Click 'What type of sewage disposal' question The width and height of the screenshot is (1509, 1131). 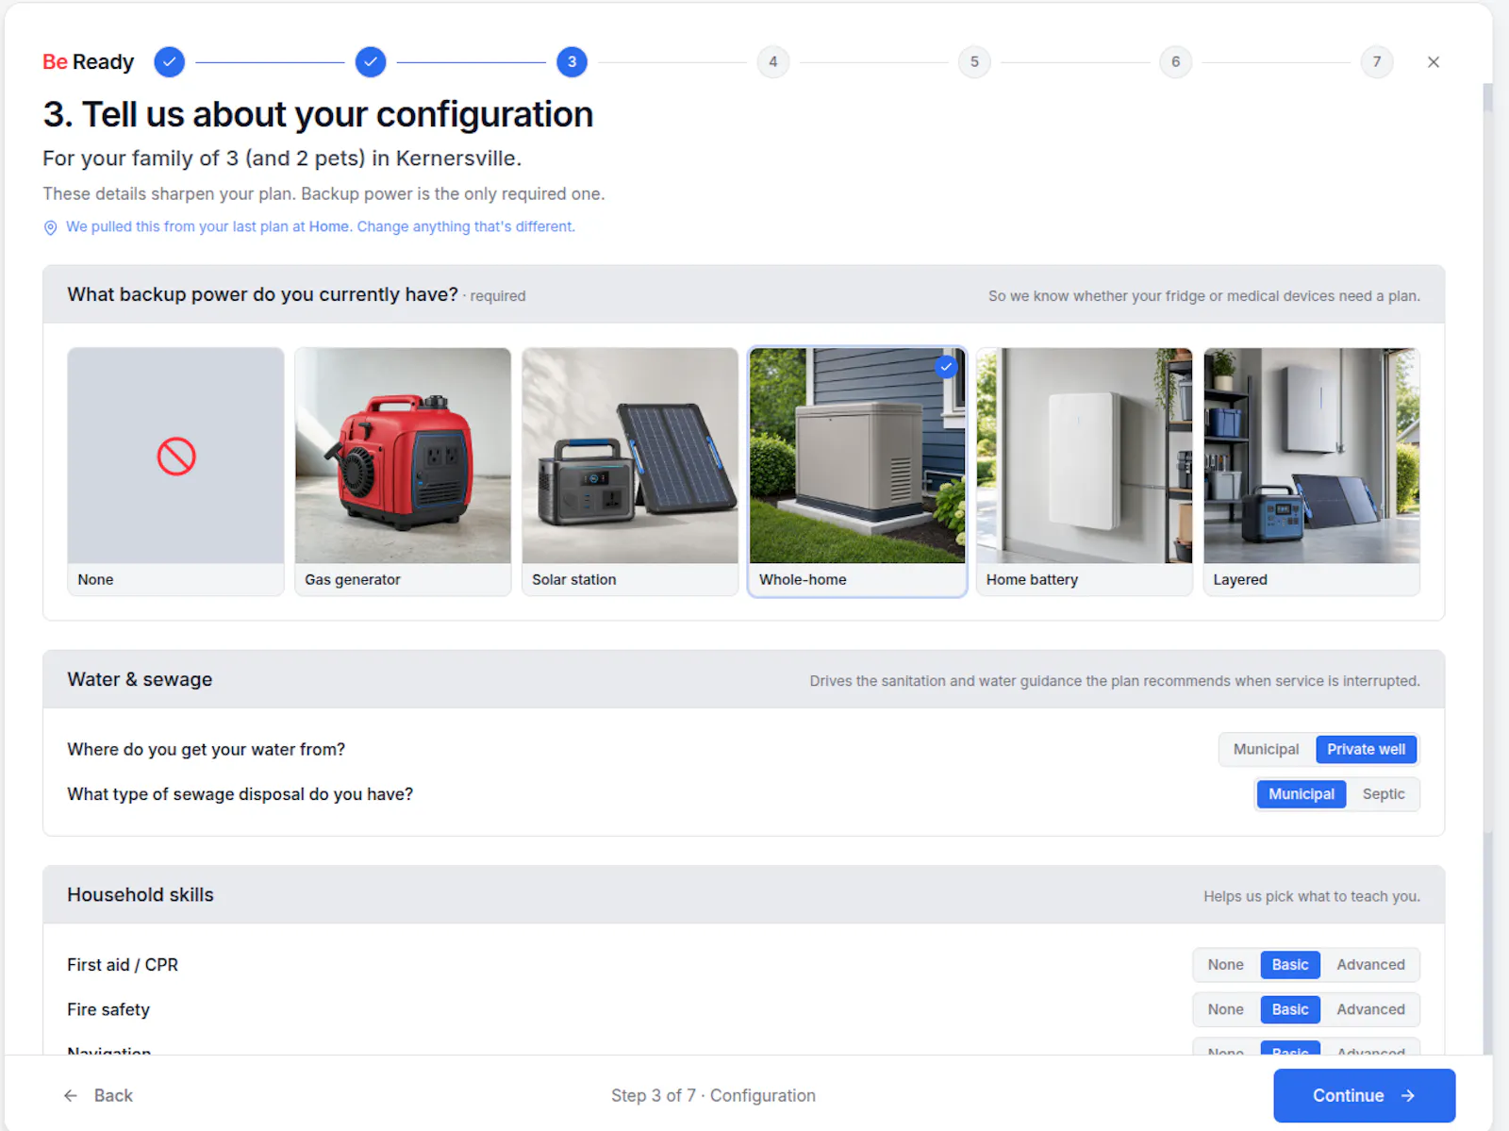[240, 794]
